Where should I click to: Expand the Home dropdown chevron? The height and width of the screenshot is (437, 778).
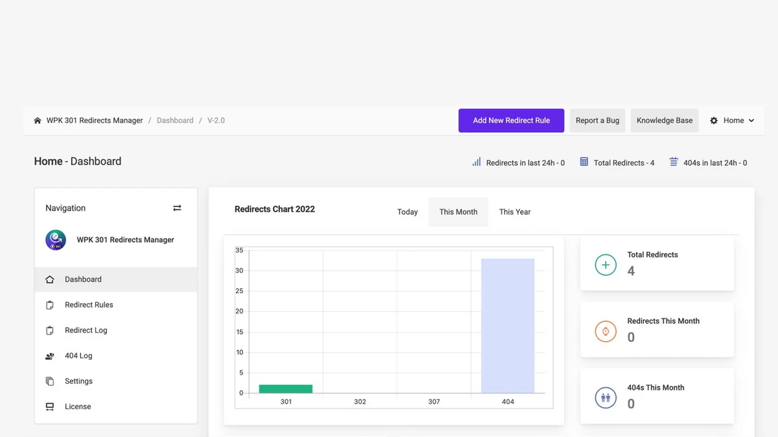tap(751, 120)
